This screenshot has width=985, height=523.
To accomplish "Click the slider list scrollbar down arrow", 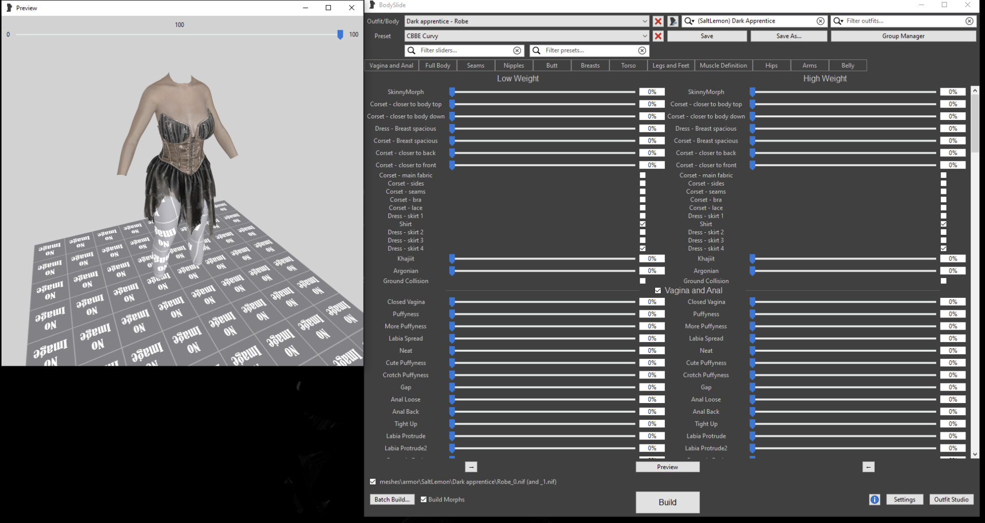I will (x=975, y=454).
